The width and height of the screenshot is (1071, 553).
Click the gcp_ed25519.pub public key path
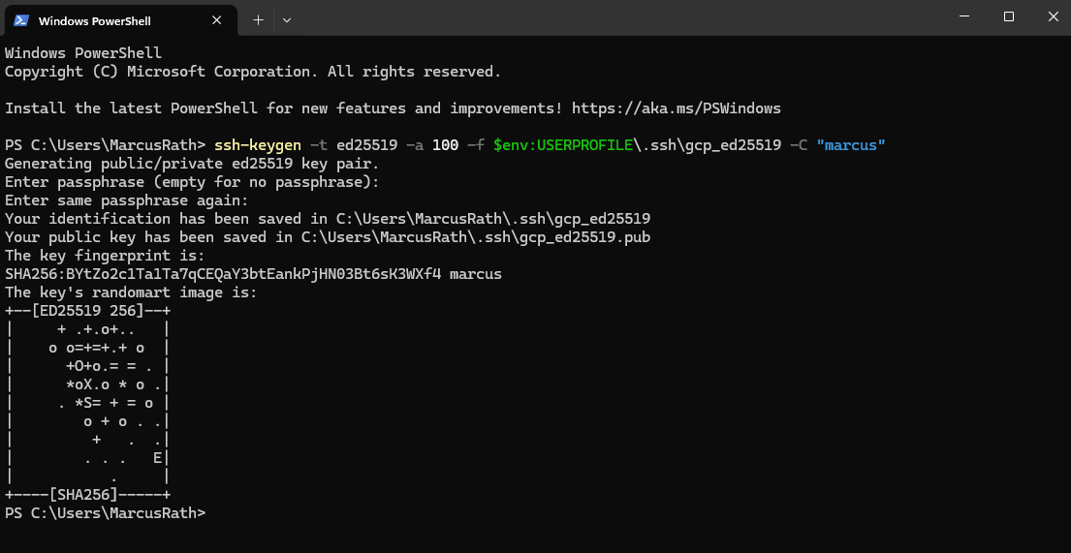pyautogui.click(x=475, y=237)
